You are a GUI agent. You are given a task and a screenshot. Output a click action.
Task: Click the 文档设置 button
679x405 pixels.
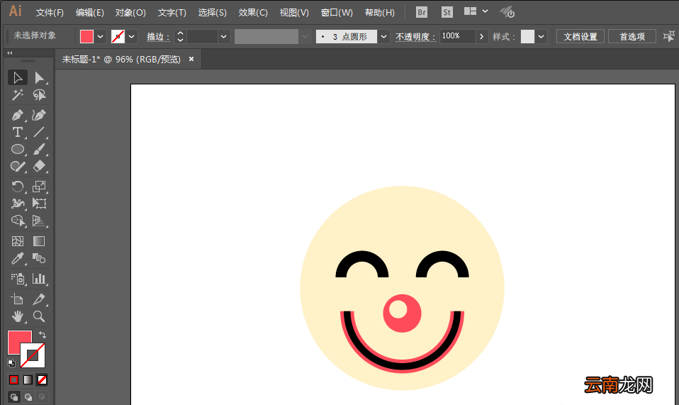[x=580, y=37]
